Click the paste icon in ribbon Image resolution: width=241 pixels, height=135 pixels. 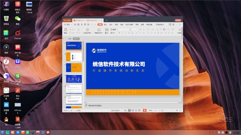[66, 30]
